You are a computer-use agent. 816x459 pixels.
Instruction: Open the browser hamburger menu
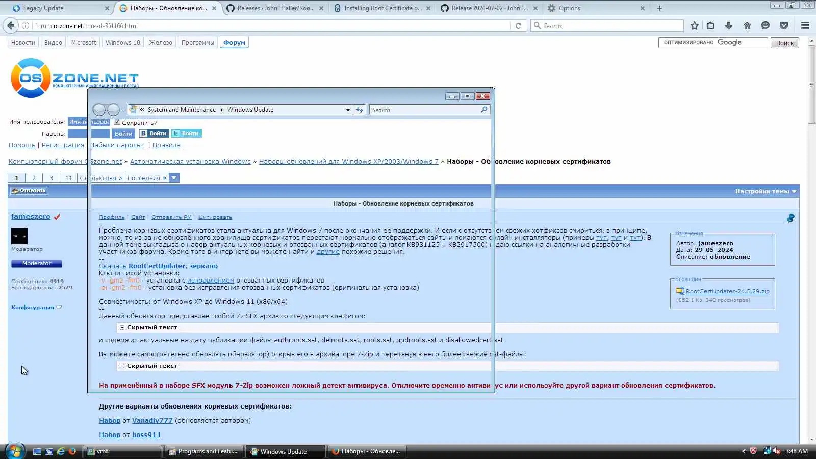coord(805,25)
